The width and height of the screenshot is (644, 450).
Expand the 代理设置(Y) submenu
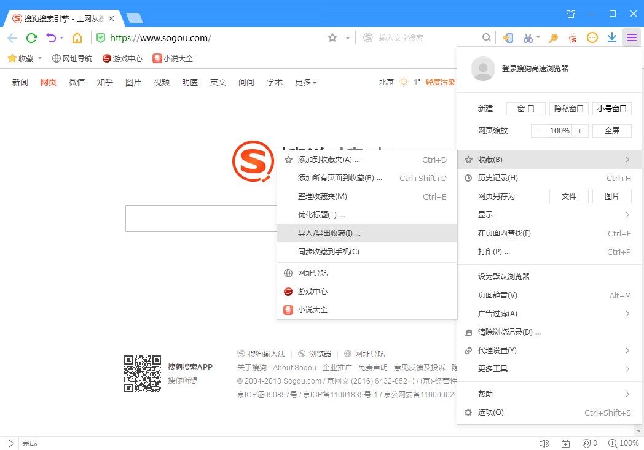click(549, 351)
